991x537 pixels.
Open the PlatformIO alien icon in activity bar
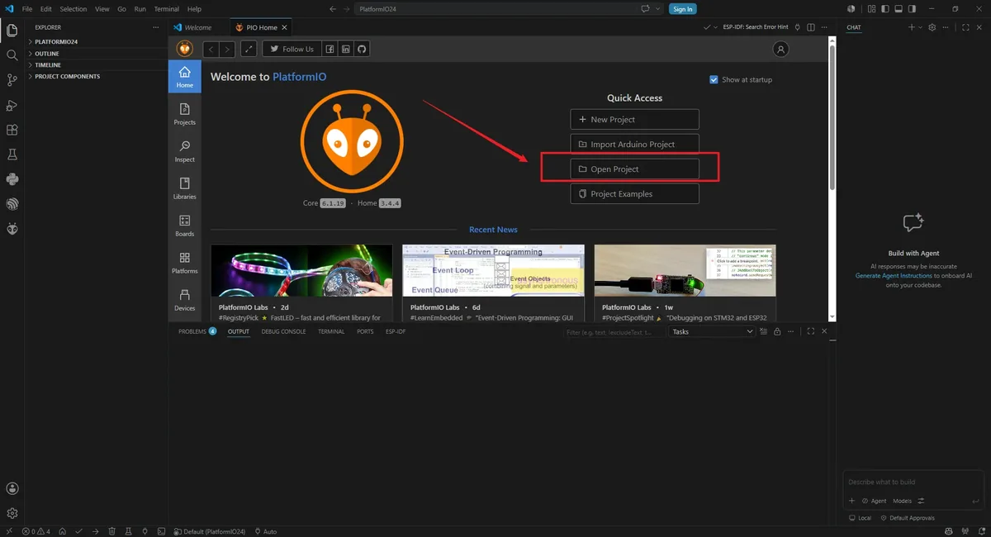(12, 229)
